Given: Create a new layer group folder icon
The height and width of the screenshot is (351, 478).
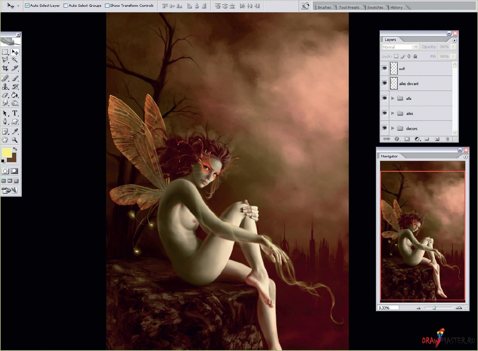Looking at the screenshot, I should [427, 139].
